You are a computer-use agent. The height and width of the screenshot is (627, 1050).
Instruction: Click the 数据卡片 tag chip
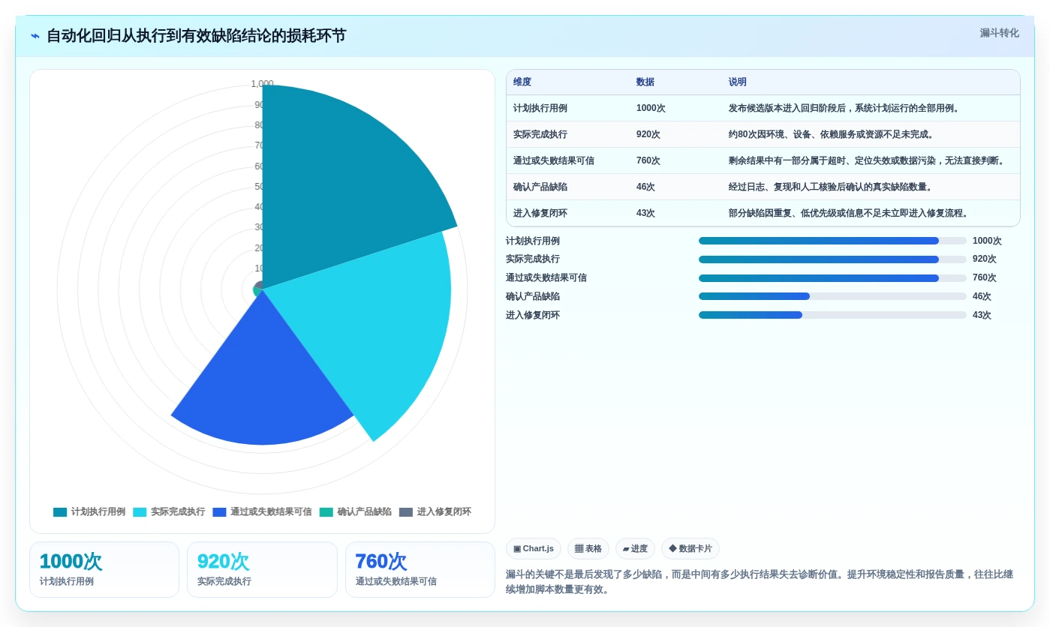click(690, 549)
